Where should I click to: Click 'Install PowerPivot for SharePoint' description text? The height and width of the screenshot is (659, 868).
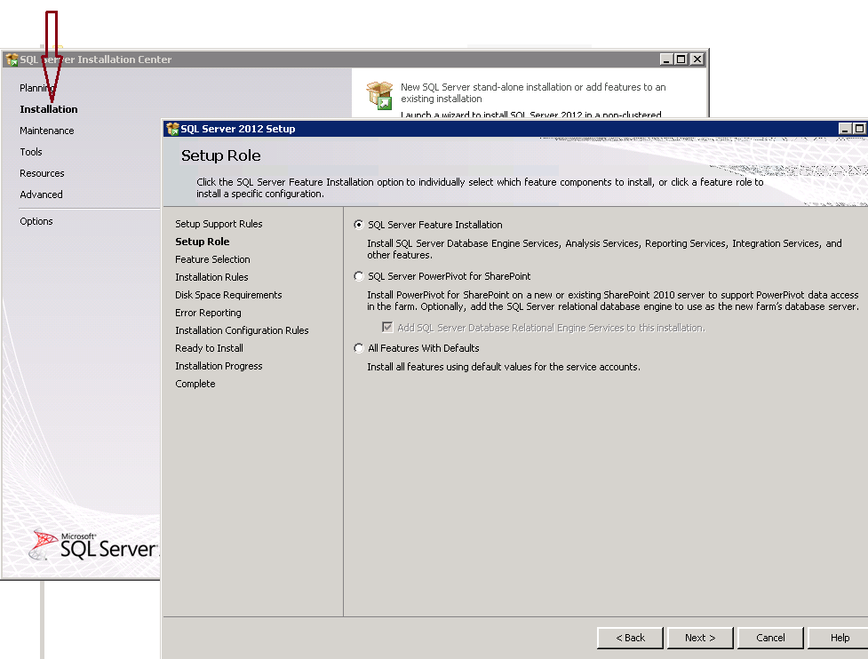(x=613, y=300)
